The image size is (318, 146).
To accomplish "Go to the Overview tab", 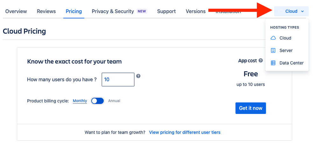I will (16, 11).
